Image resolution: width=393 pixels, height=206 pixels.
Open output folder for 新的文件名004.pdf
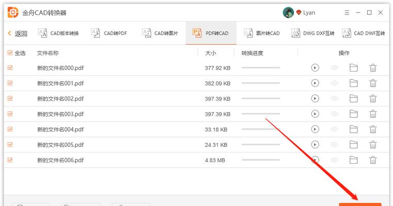(x=353, y=129)
